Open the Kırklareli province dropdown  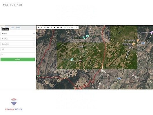tap(18, 34)
